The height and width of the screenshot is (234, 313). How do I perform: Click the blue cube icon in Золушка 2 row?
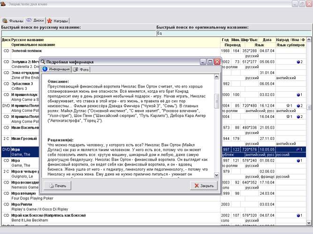[297, 62]
